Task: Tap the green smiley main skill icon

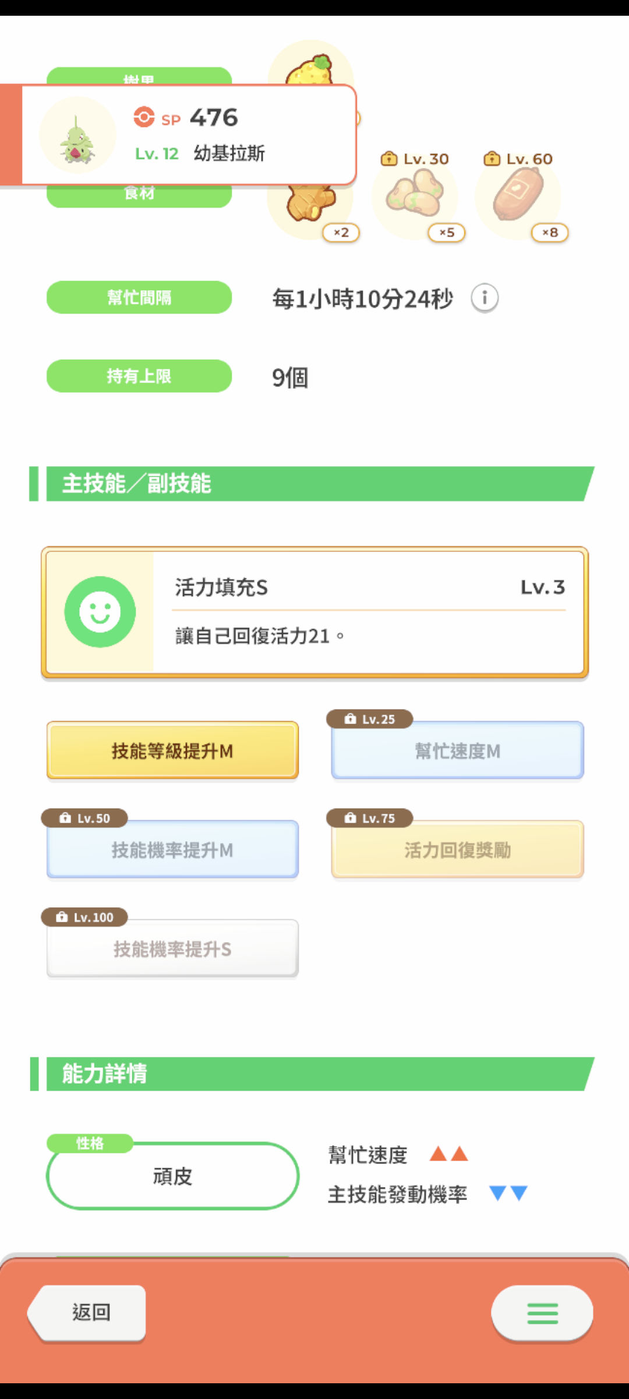Action: (x=100, y=612)
